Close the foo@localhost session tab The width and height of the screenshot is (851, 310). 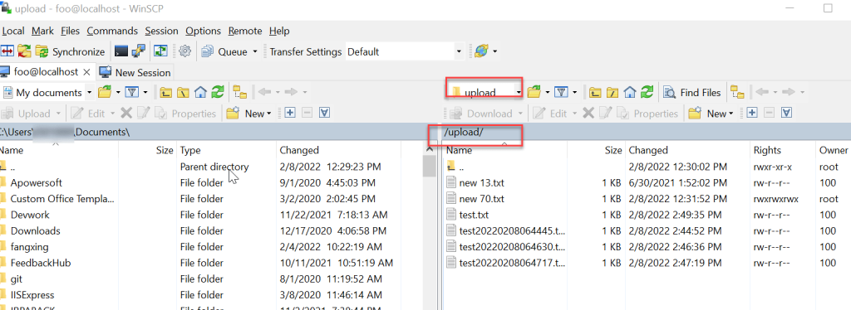86,72
